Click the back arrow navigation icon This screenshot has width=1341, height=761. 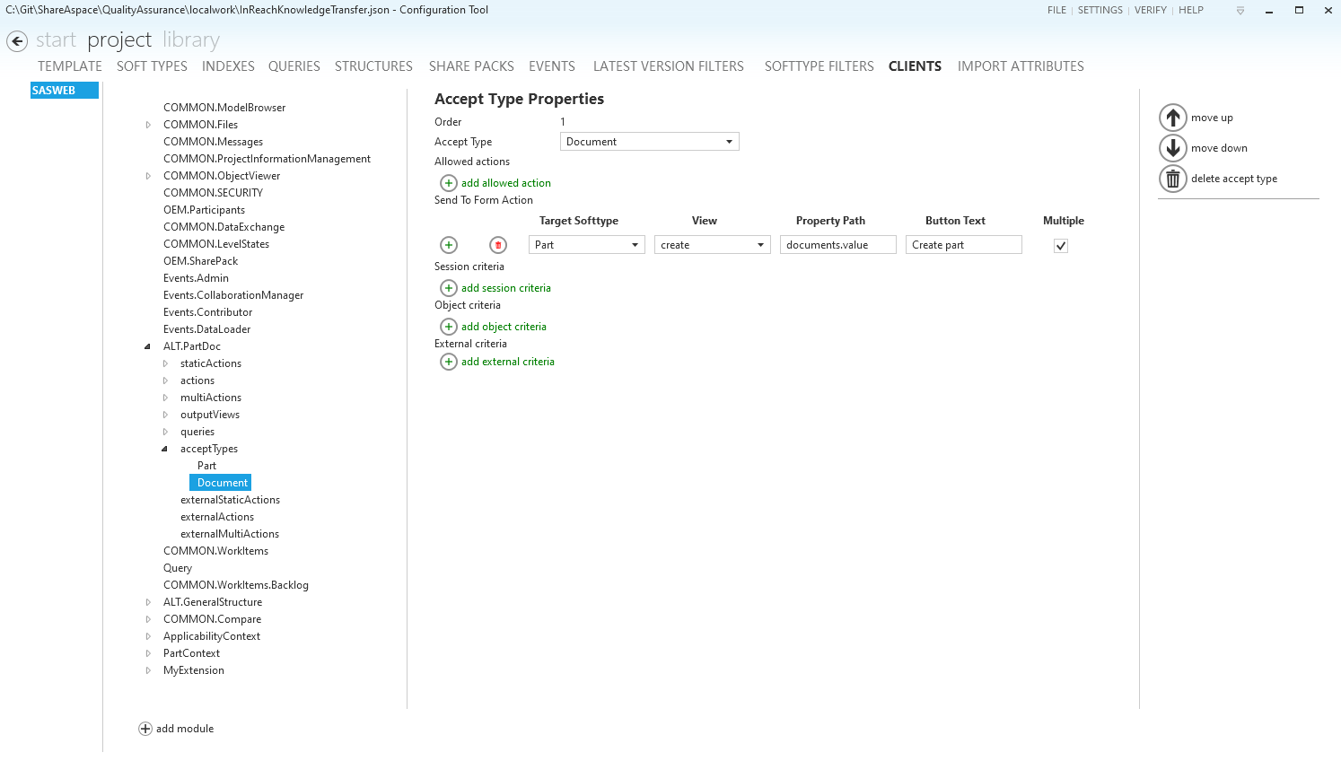17,41
